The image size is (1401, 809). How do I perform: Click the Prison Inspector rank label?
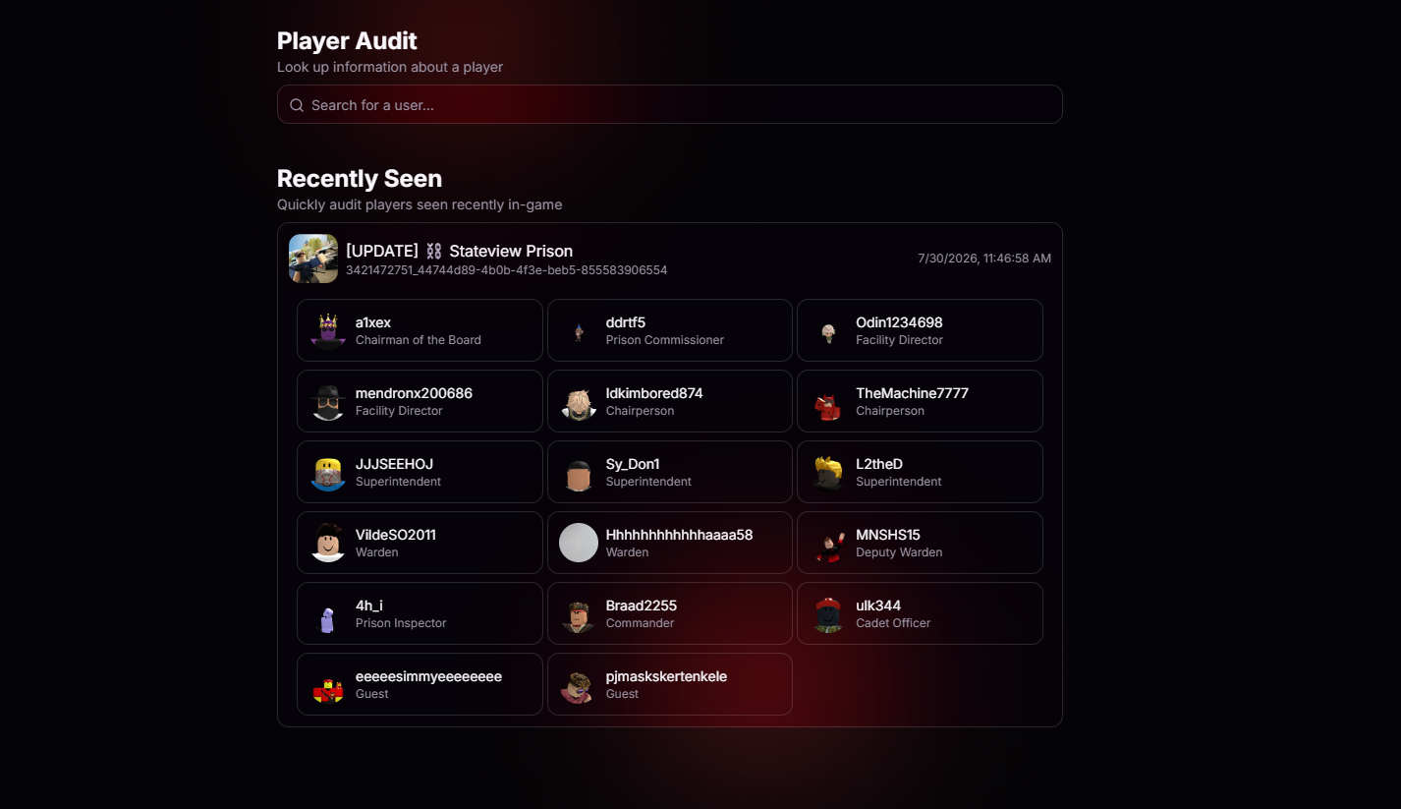[x=401, y=623]
